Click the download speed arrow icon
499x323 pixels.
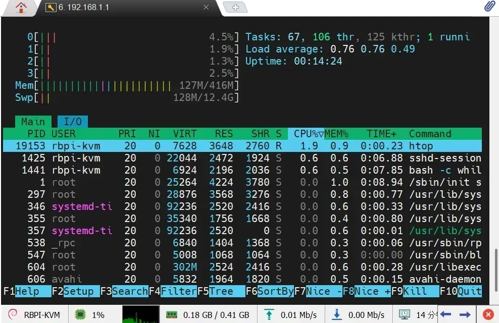pyautogui.click(x=337, y=315)
